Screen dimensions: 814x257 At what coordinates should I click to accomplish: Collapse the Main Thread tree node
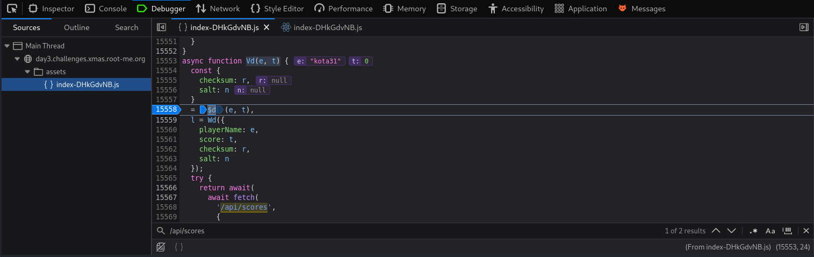click(7, 46)
